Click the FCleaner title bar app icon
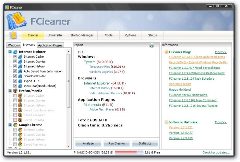The image size is (240, 162). [x=7, y=8]
